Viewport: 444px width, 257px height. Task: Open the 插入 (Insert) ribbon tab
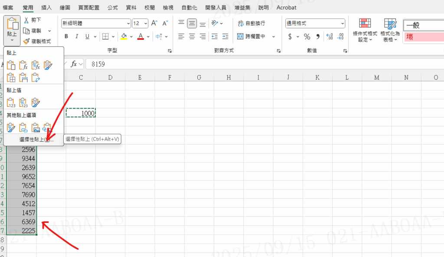click(46, 8)
